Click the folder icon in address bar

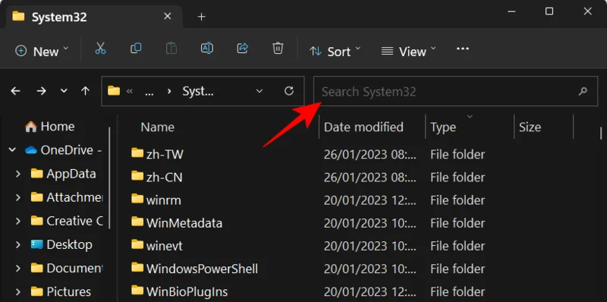pos(114,91)
